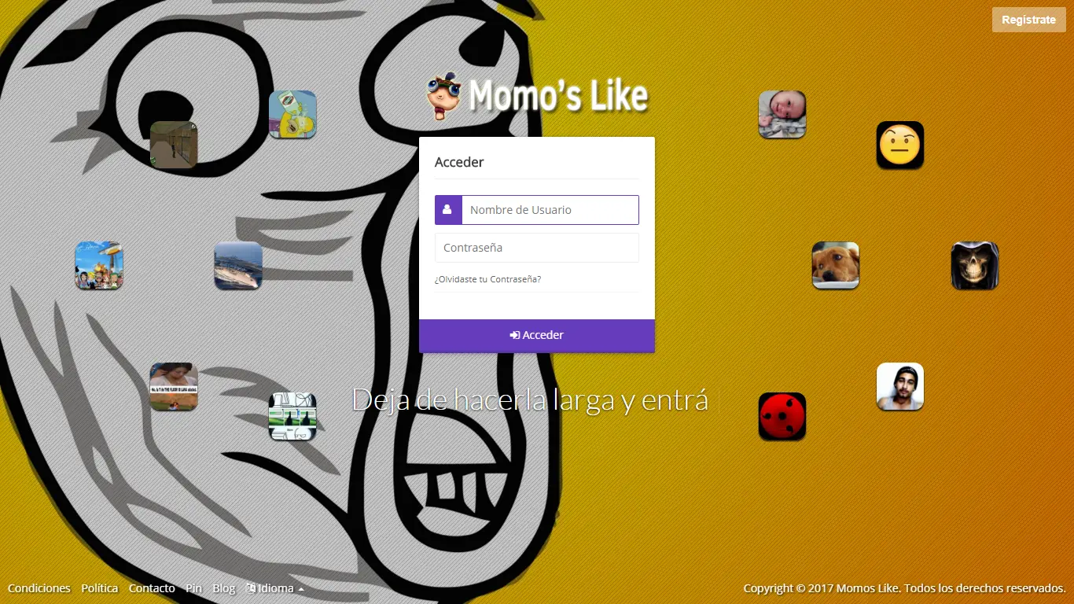Viewport: 1074px width, 604px height.
Task: Select the green and white sketch avatar
Action: (292, 416)
